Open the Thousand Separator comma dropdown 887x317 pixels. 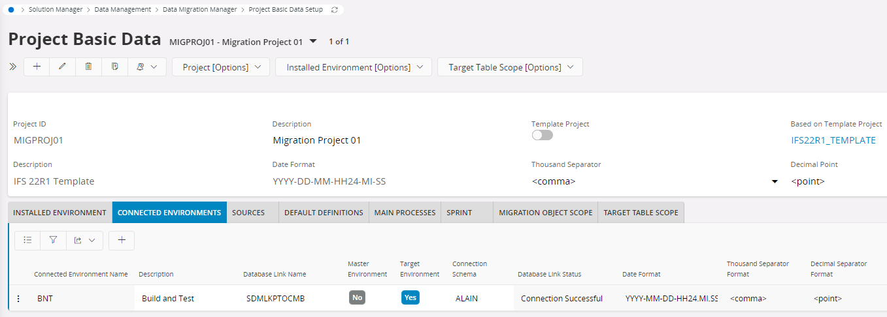tap(655, 181)
